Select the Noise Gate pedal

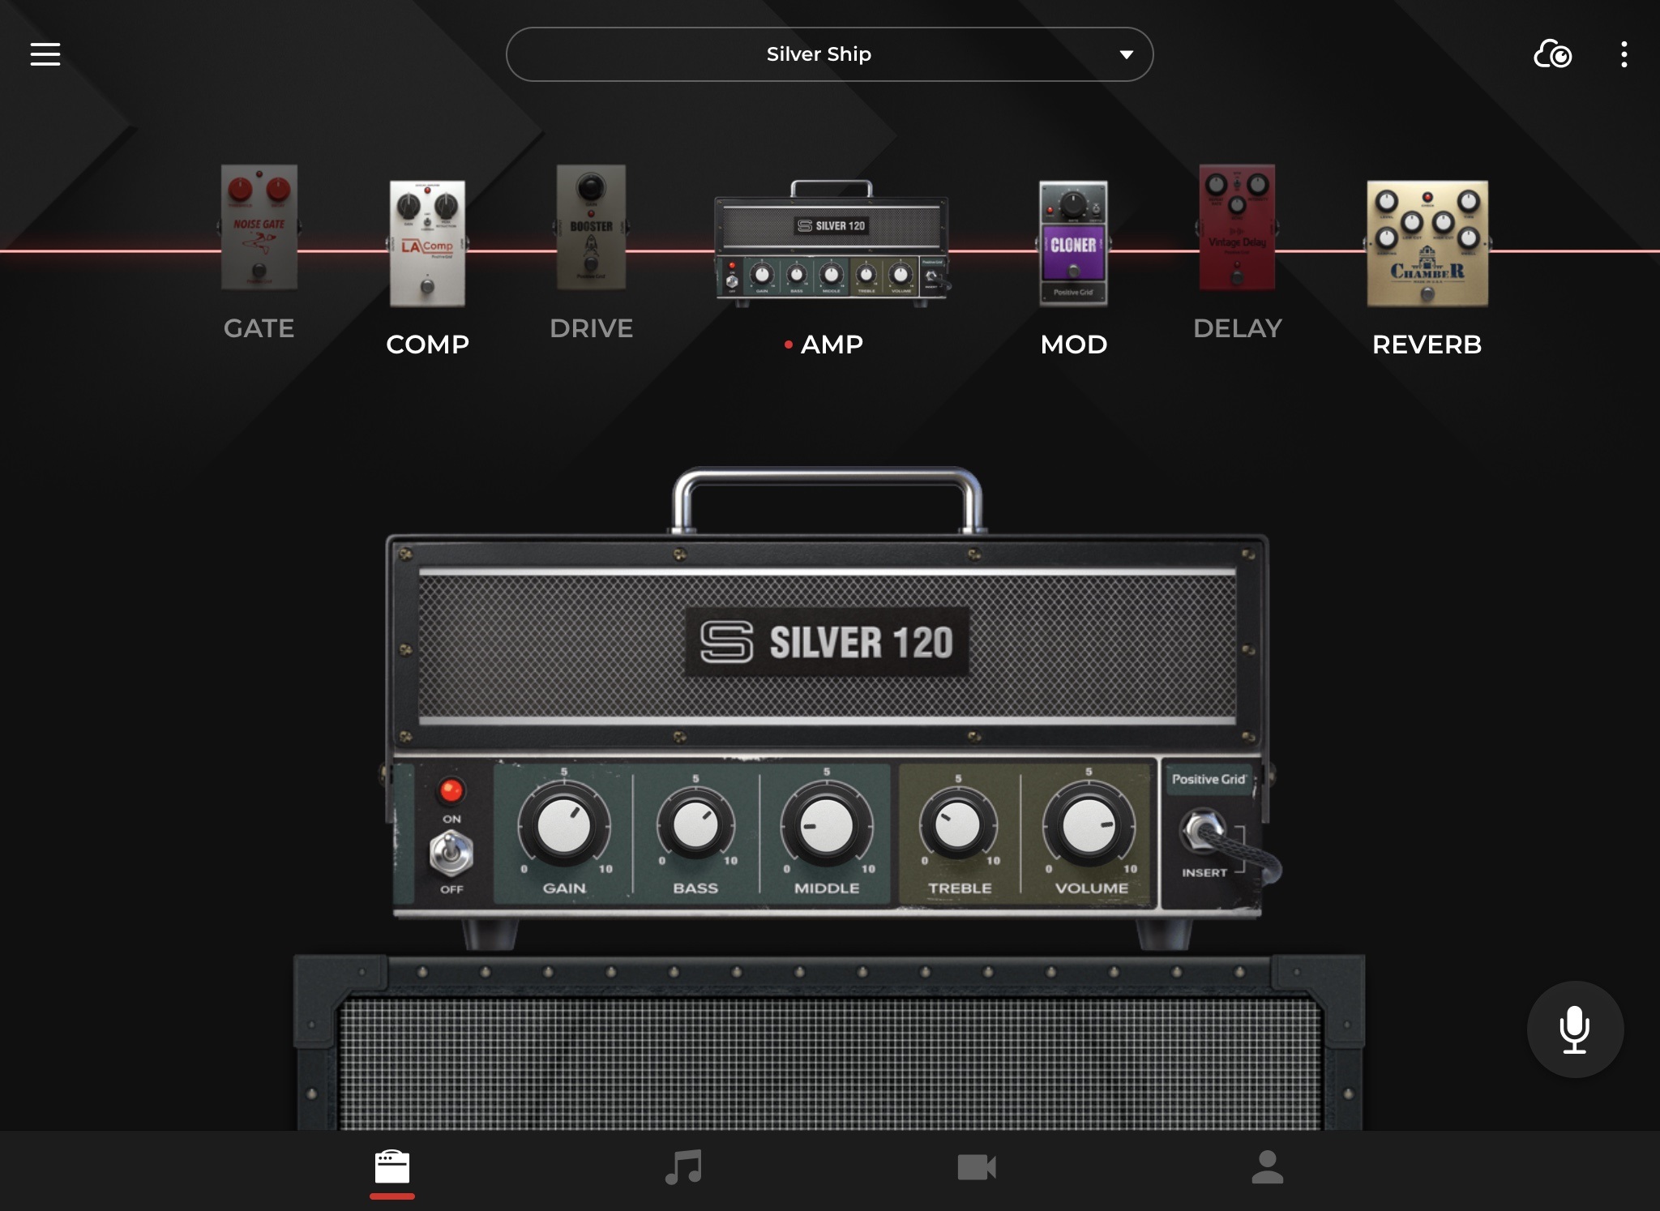tap(259, 227)
